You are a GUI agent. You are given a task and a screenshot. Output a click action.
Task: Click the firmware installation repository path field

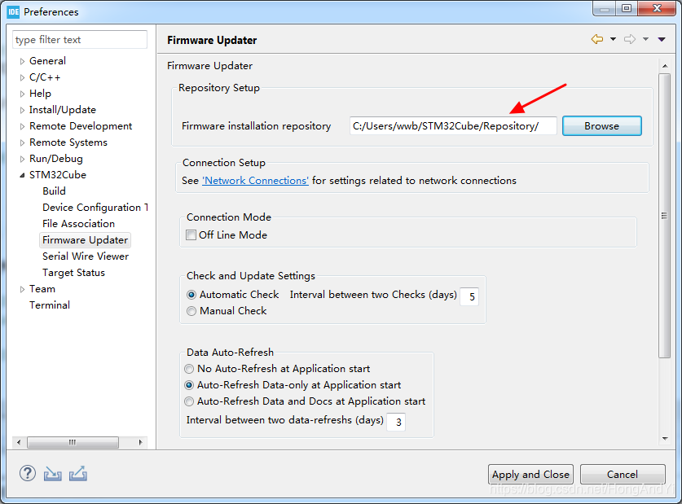tap(453, 126)
